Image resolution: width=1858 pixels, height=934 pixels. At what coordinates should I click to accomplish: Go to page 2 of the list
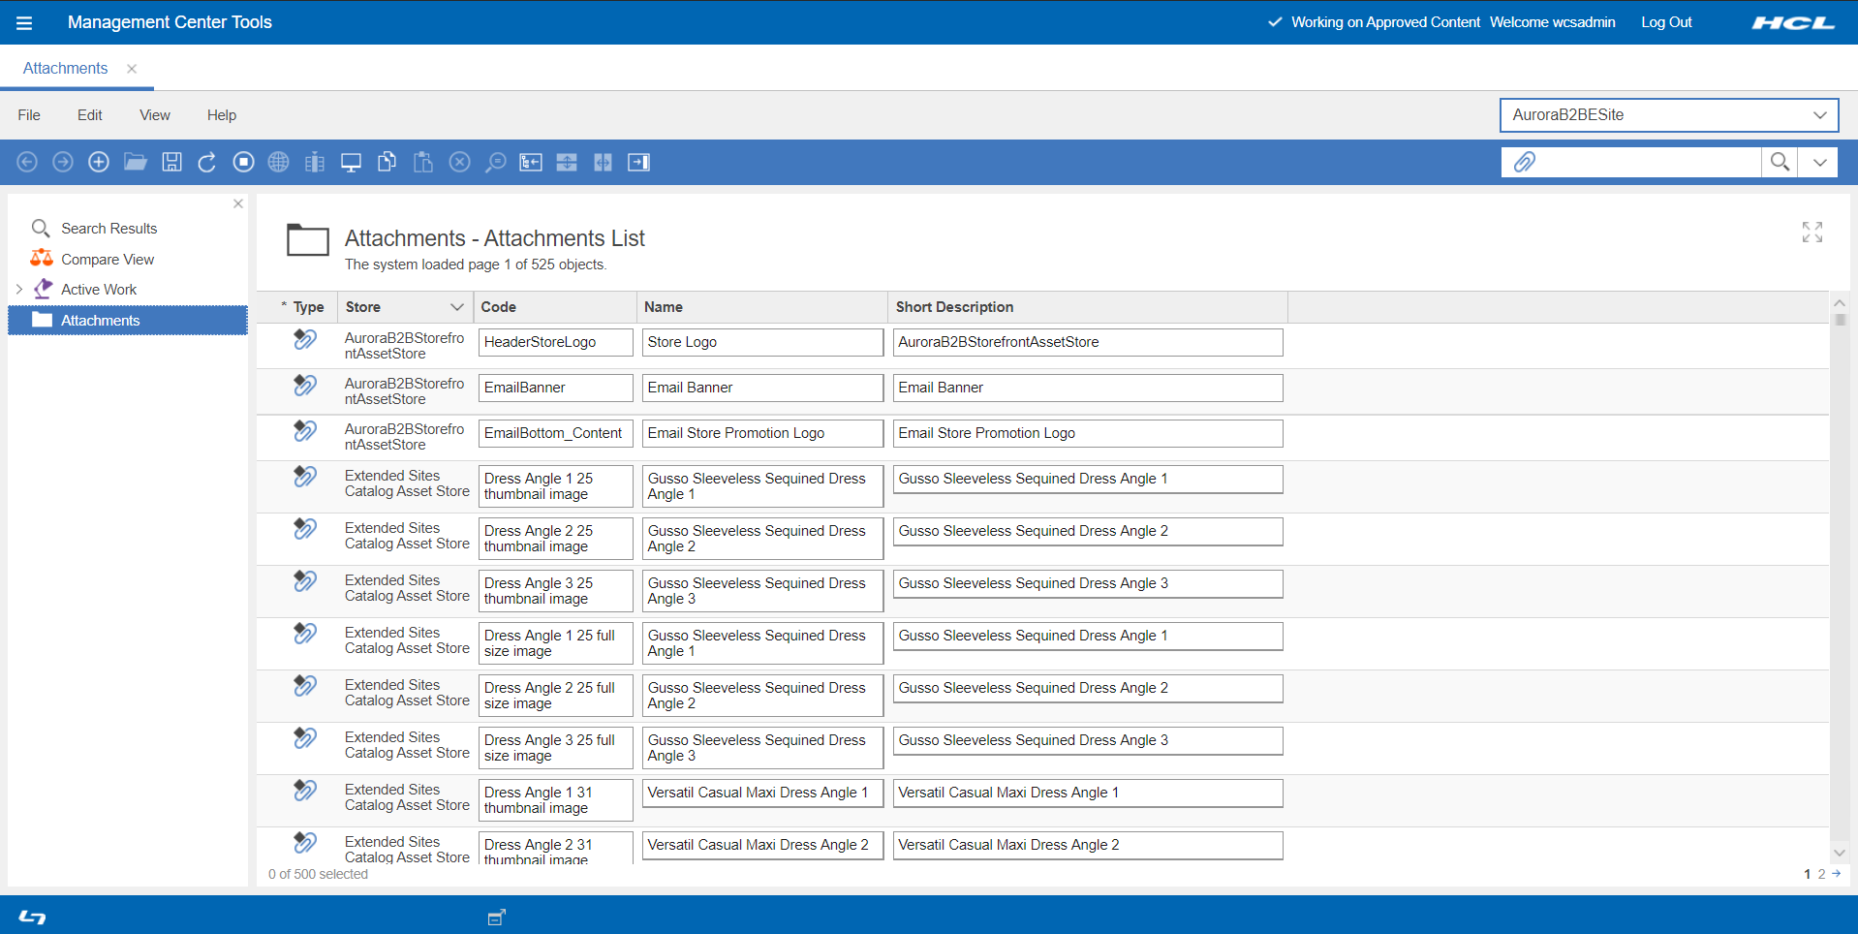[1822, 873]
